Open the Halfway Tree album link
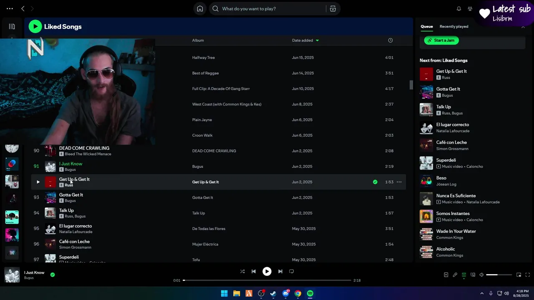 click(204, 57)
